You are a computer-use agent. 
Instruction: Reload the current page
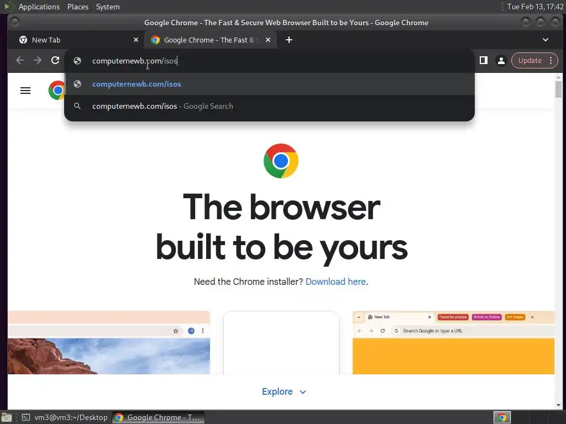55,60
